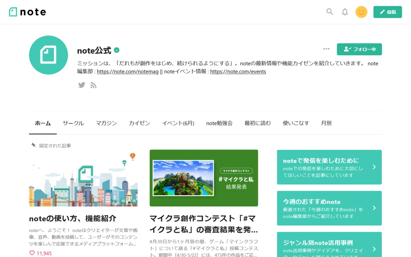Open the note勉強会 tab
Screen dimensions: 411x257
[x=219, y=123]
